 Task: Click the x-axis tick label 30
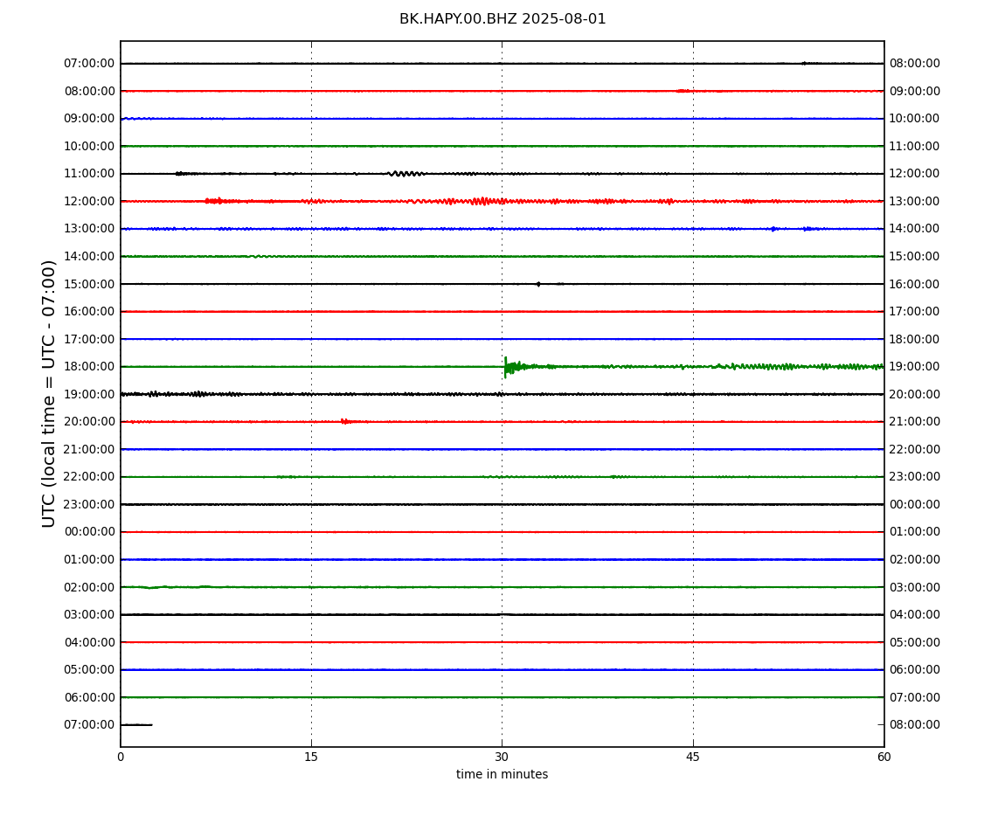(502, 757)
